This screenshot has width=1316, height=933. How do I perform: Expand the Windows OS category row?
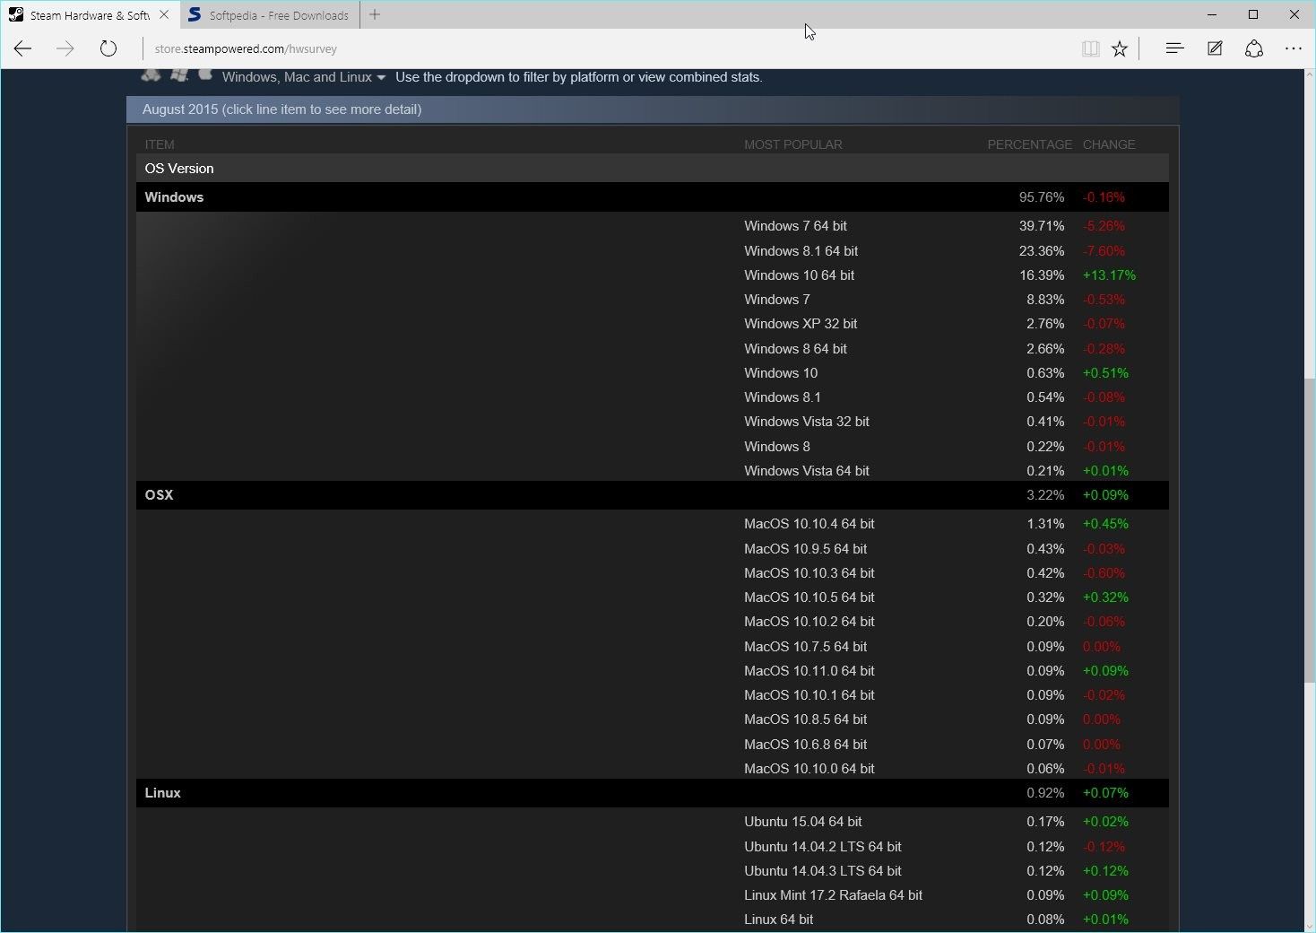175,197
